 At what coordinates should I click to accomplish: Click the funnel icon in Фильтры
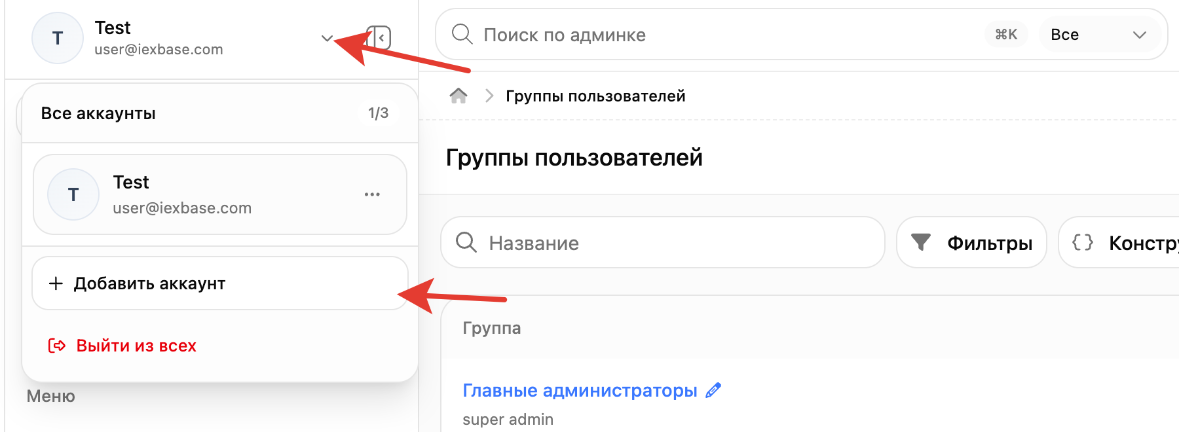921,242
